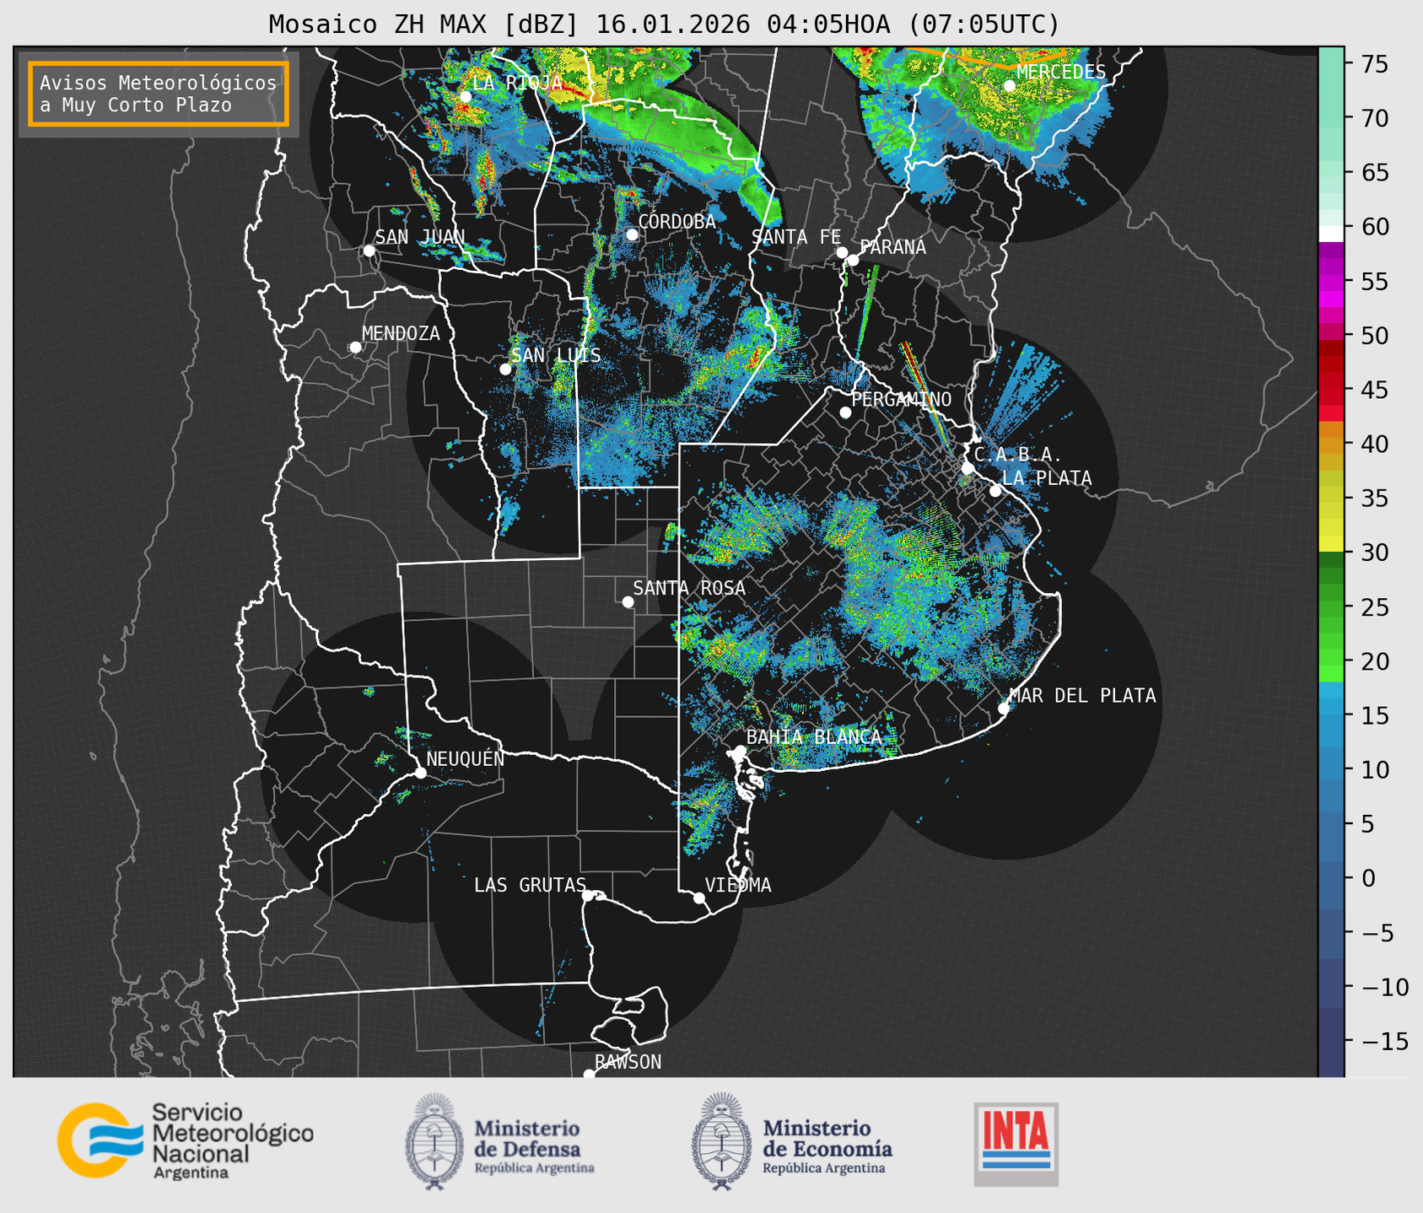Viewport: 1423px width, 1213px height.
Task: Click the 55 dBZ magenta band on scale
Action: coord(1331,281)
